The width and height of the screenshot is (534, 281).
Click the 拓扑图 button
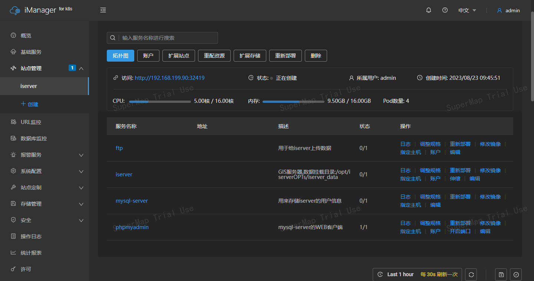pyautogui.click(x=121, y=56)
